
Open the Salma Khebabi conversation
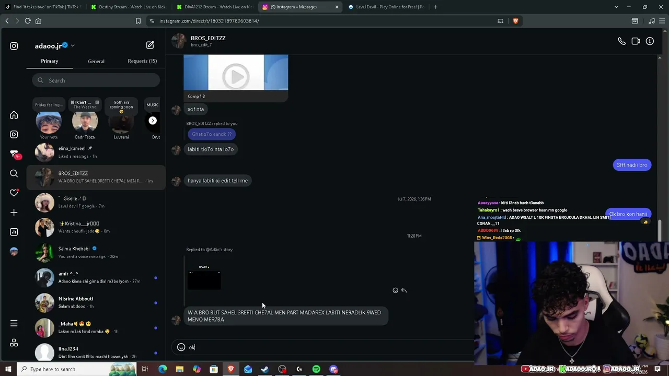[x=96, y=252]
